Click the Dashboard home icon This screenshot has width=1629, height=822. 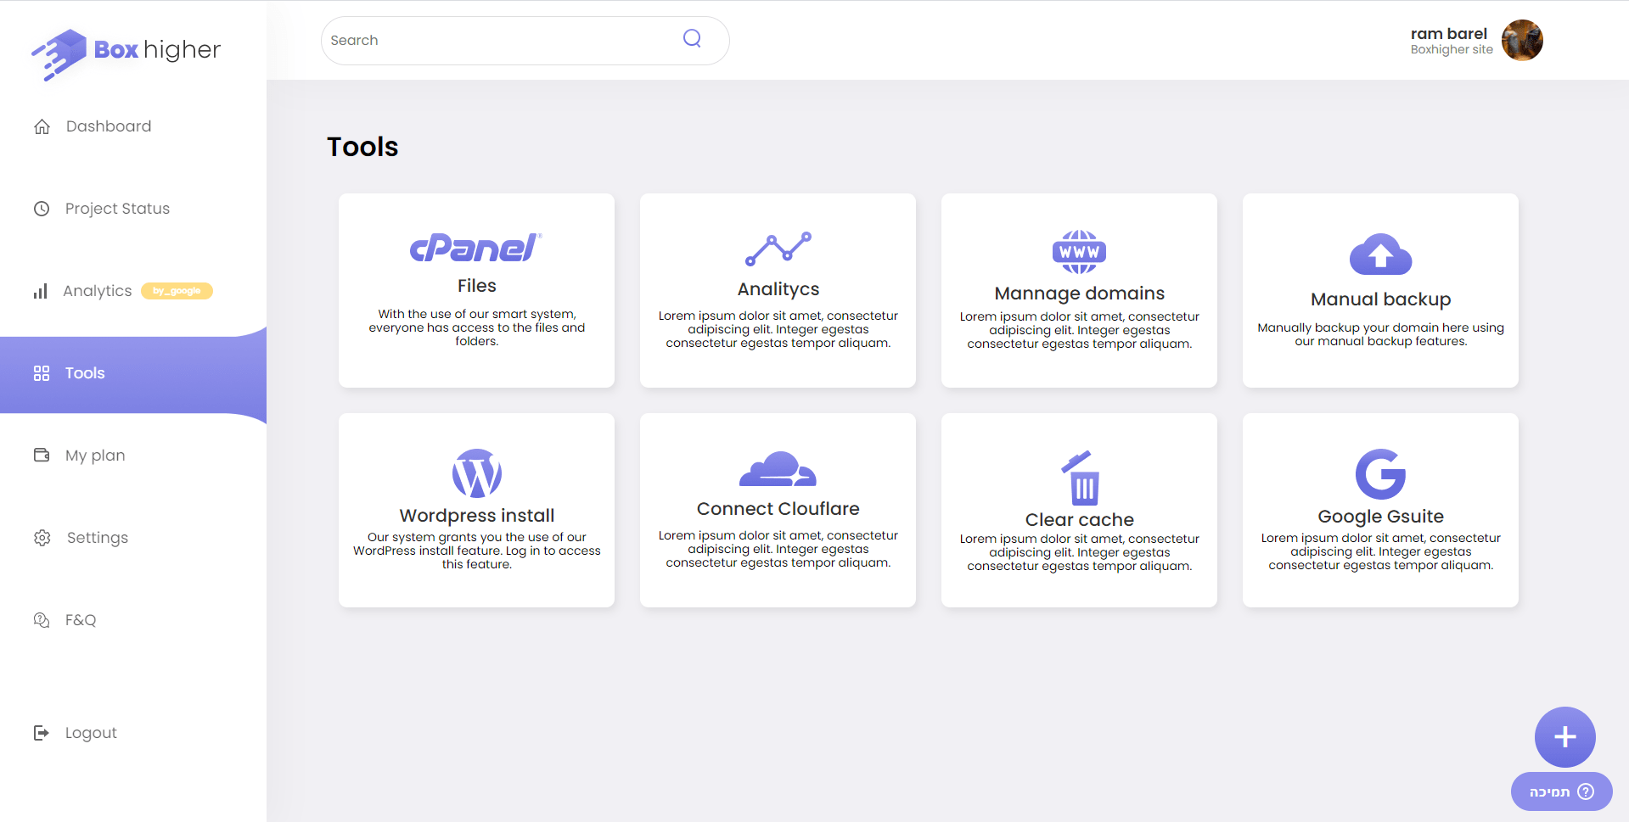pyautogui.click(x=42, y=126)
